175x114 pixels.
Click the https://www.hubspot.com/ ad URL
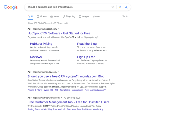click(45, 29)
